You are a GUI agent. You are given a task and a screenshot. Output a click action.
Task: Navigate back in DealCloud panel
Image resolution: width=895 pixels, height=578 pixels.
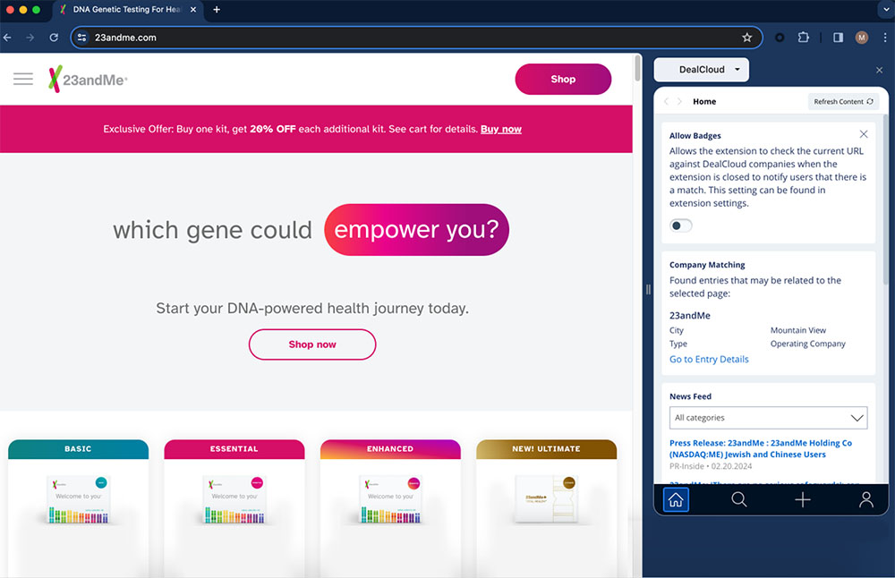coord(666,102)
